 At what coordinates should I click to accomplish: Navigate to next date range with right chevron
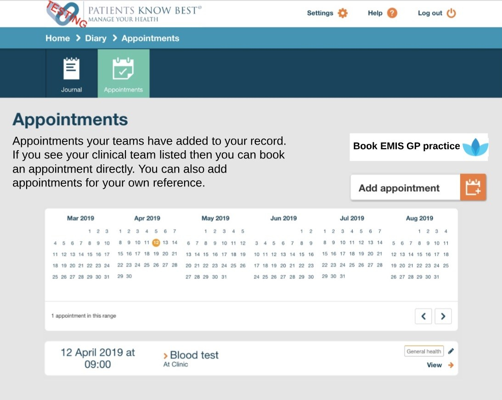coord(443,316)
